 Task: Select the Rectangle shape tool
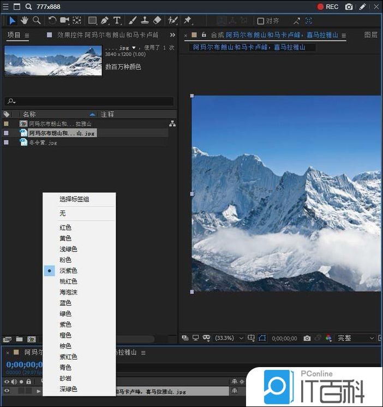(93, 21)
